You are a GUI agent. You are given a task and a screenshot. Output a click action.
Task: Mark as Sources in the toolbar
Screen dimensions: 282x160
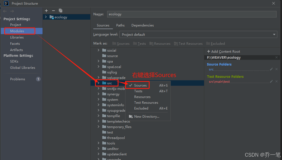click(121, 44)
